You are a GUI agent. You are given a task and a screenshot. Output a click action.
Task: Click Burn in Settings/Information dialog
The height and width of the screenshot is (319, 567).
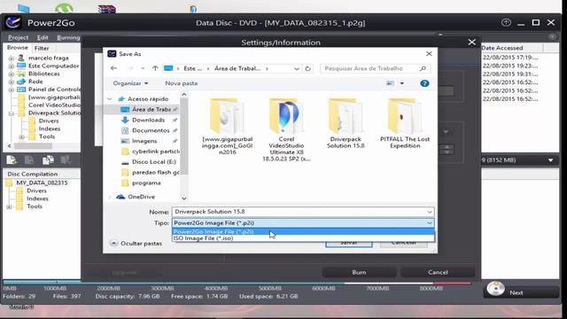tap(359, 272)
